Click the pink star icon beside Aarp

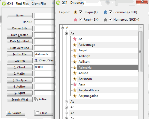tap(75, 84)
